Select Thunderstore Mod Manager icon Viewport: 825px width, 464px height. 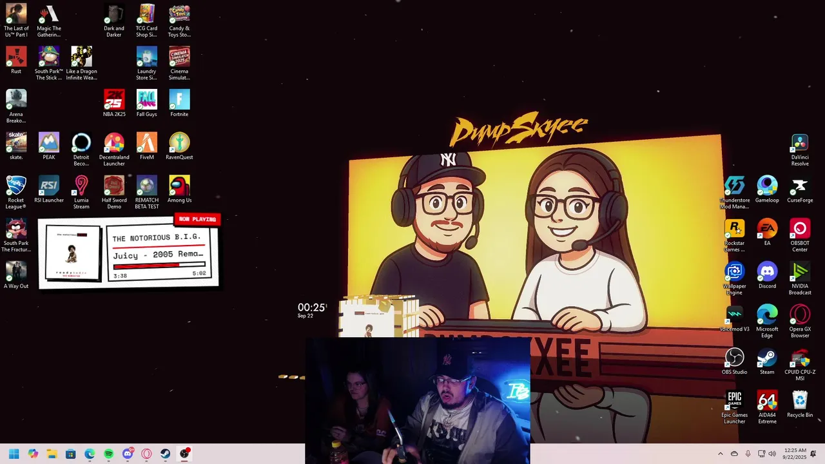coord(735,192)
